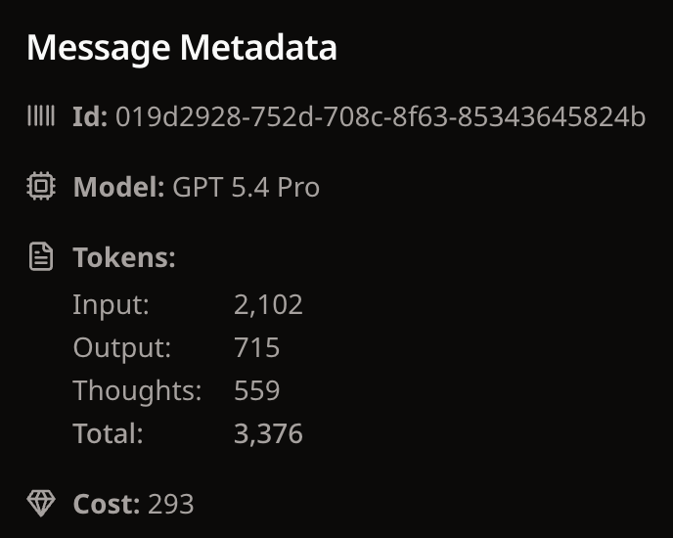Select the GPT 5.4 Pro model name

[246, 187]
